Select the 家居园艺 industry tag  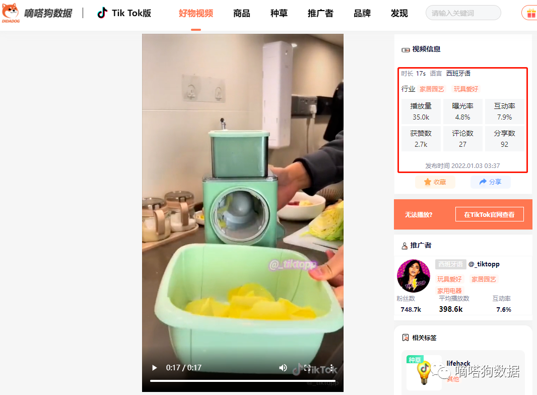tap(432, 89)
